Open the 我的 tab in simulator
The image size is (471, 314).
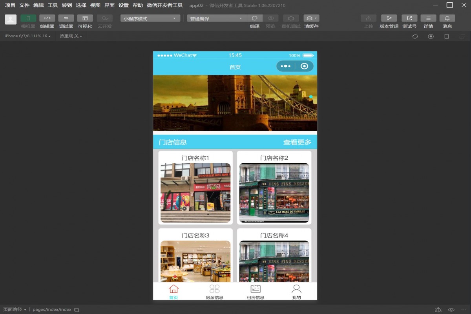(x=296, y=292)
